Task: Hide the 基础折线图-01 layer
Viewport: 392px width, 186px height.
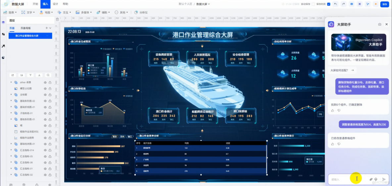Action: pyautogui.click(x=45, y=107)
